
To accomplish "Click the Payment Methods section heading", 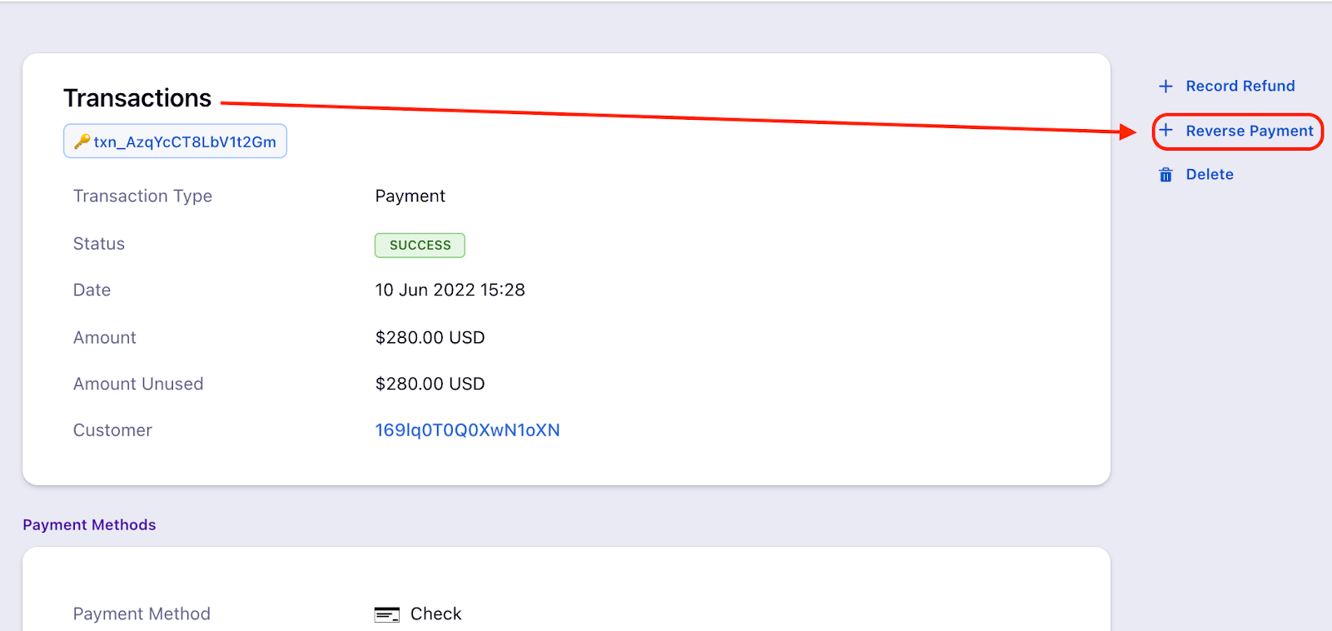I will coord(89,525).
